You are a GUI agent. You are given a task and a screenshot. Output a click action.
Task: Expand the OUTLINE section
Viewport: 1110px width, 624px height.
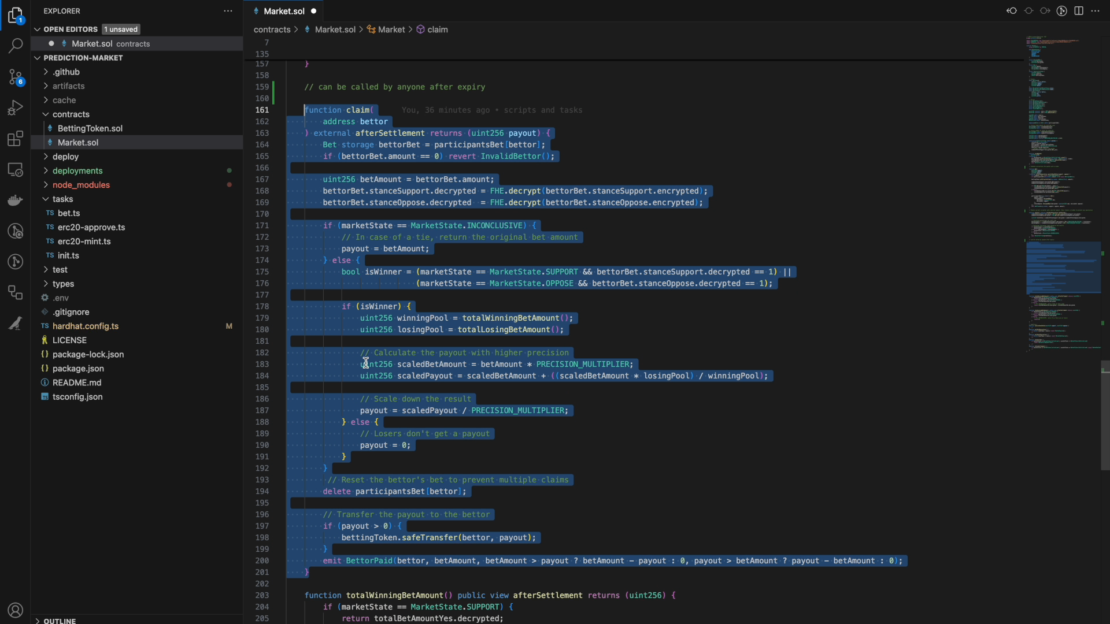[38, 621]
